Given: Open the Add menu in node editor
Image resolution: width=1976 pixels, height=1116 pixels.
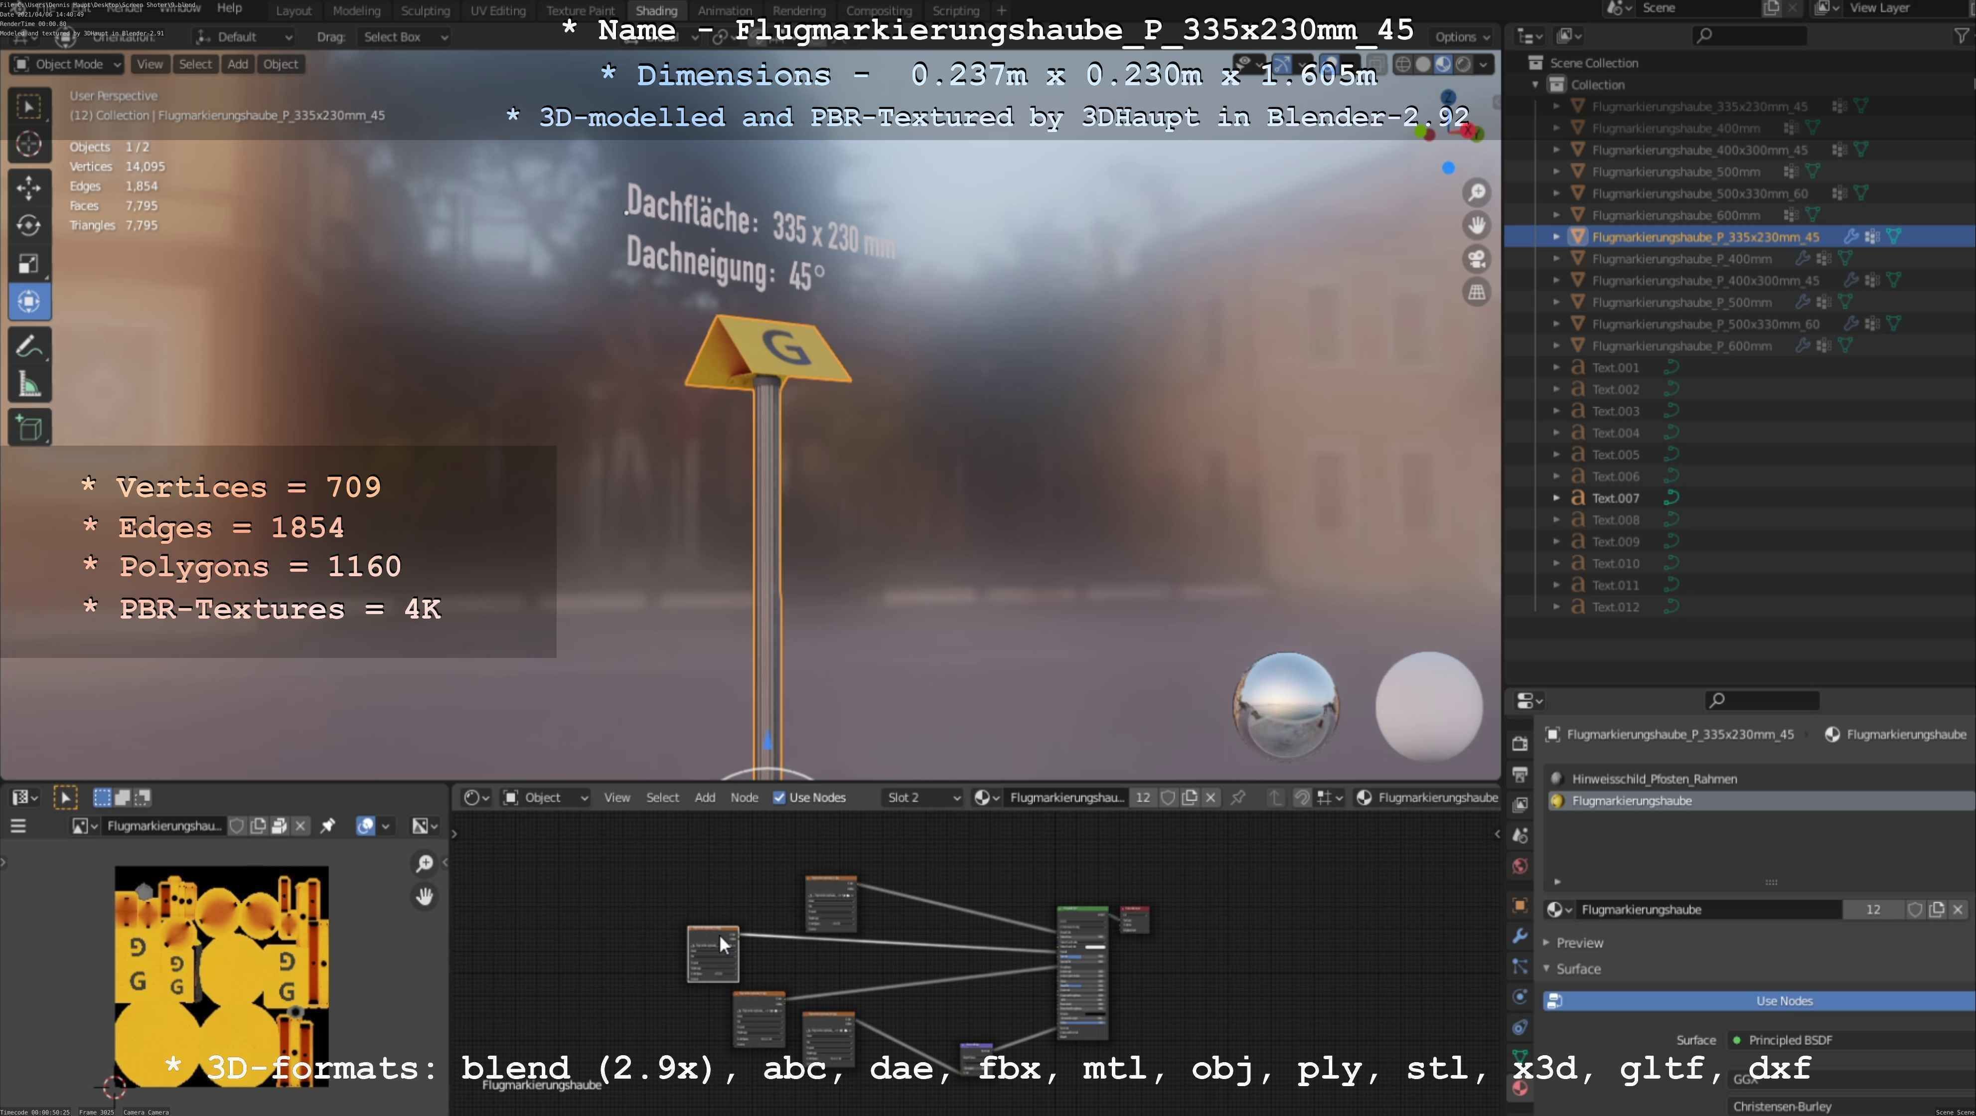Looking at the screenshot, I should click(704, 797).
